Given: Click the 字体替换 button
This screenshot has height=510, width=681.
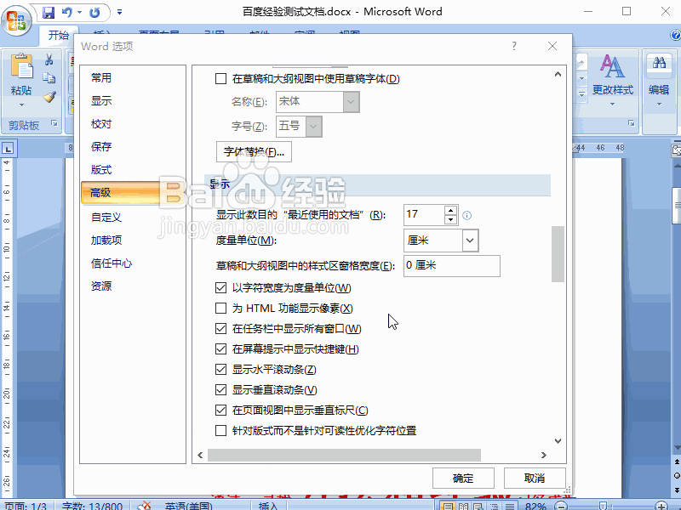Looking at the screenshot, I should click(254, 152).
